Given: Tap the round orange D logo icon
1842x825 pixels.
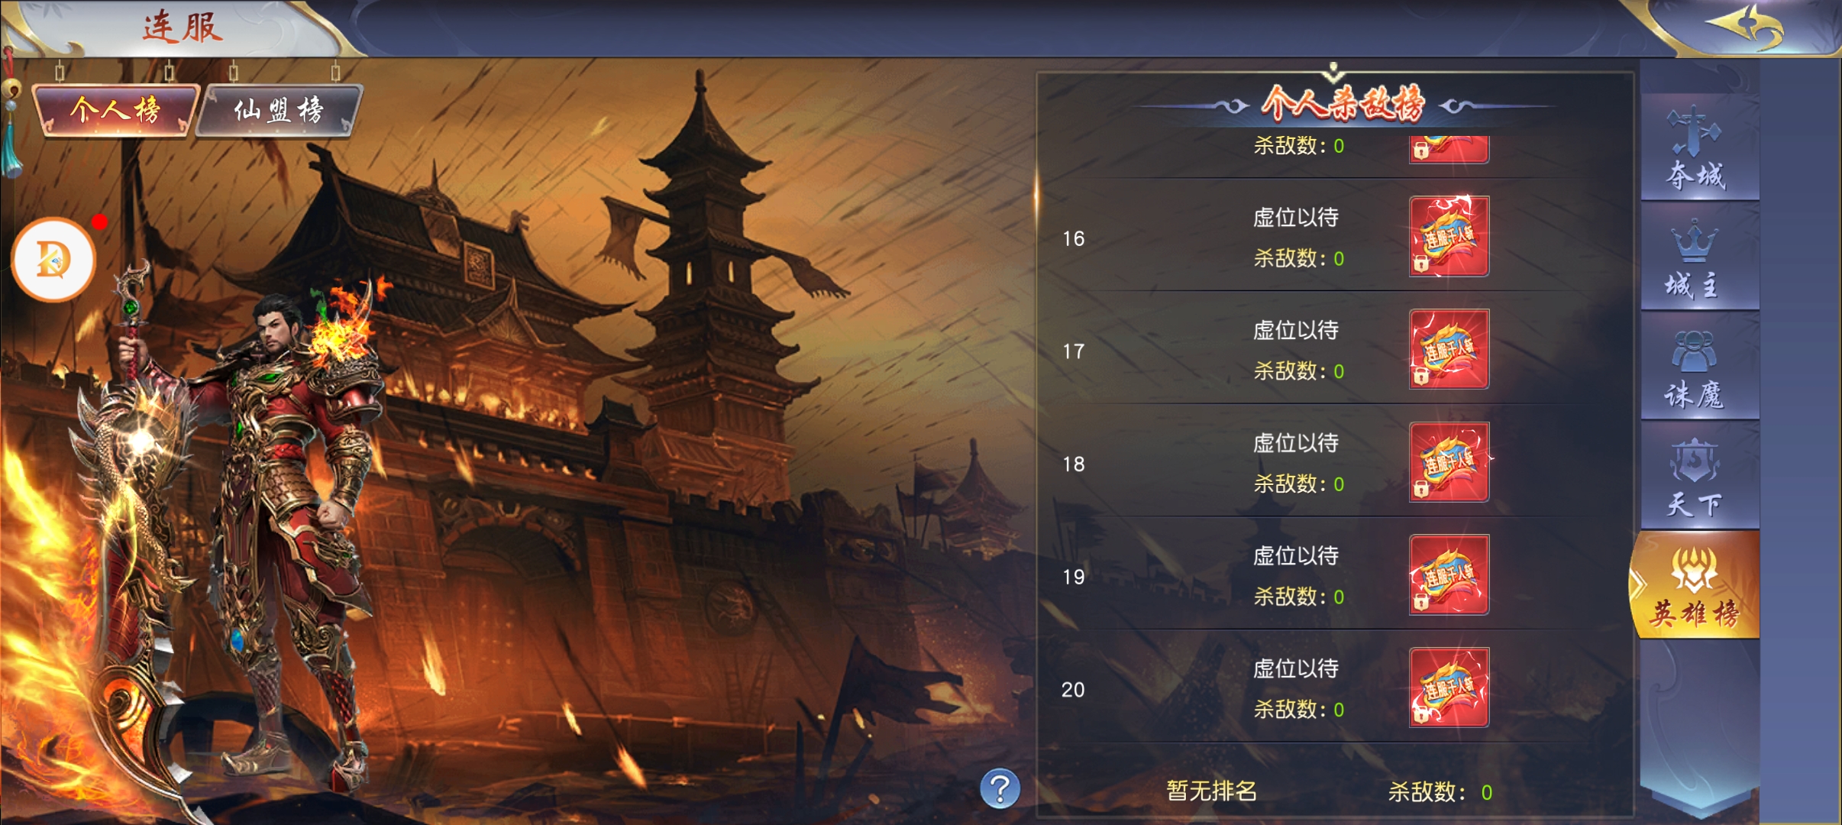Looking at the screenshot, I should [53, 260].
